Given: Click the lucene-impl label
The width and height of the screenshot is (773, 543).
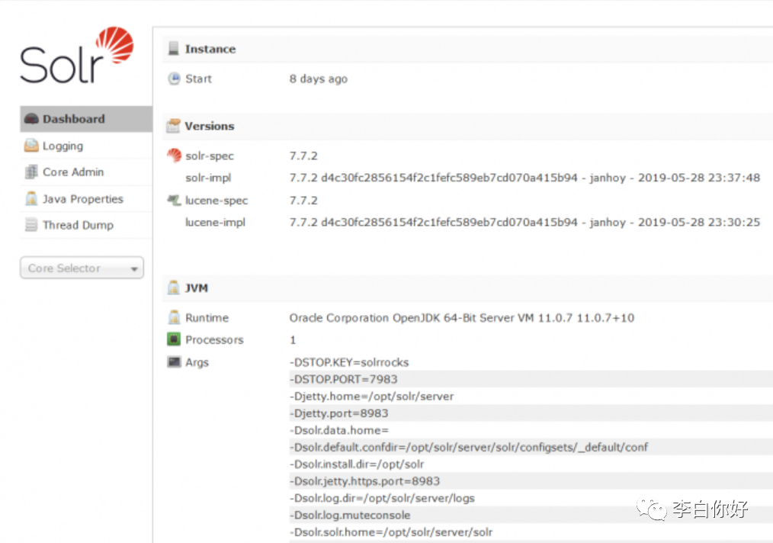Looking at the screenshot, I should point(215,223).
